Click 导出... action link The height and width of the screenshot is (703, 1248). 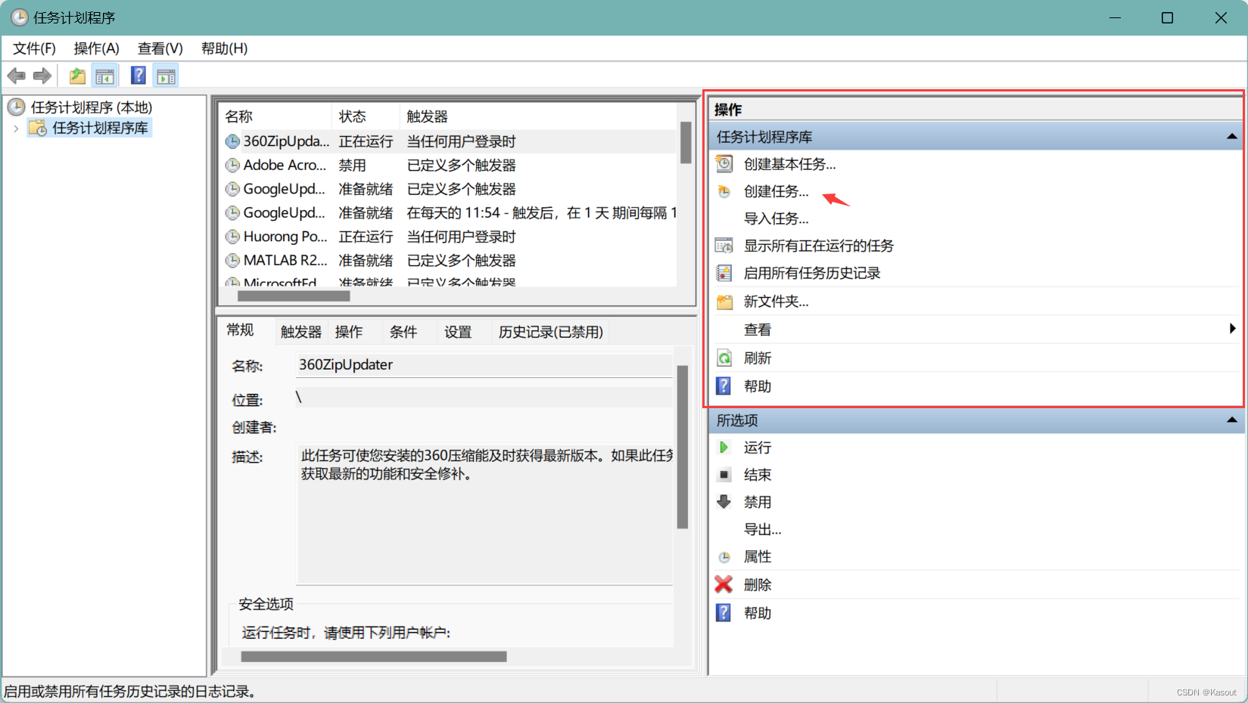coord(762,530)
